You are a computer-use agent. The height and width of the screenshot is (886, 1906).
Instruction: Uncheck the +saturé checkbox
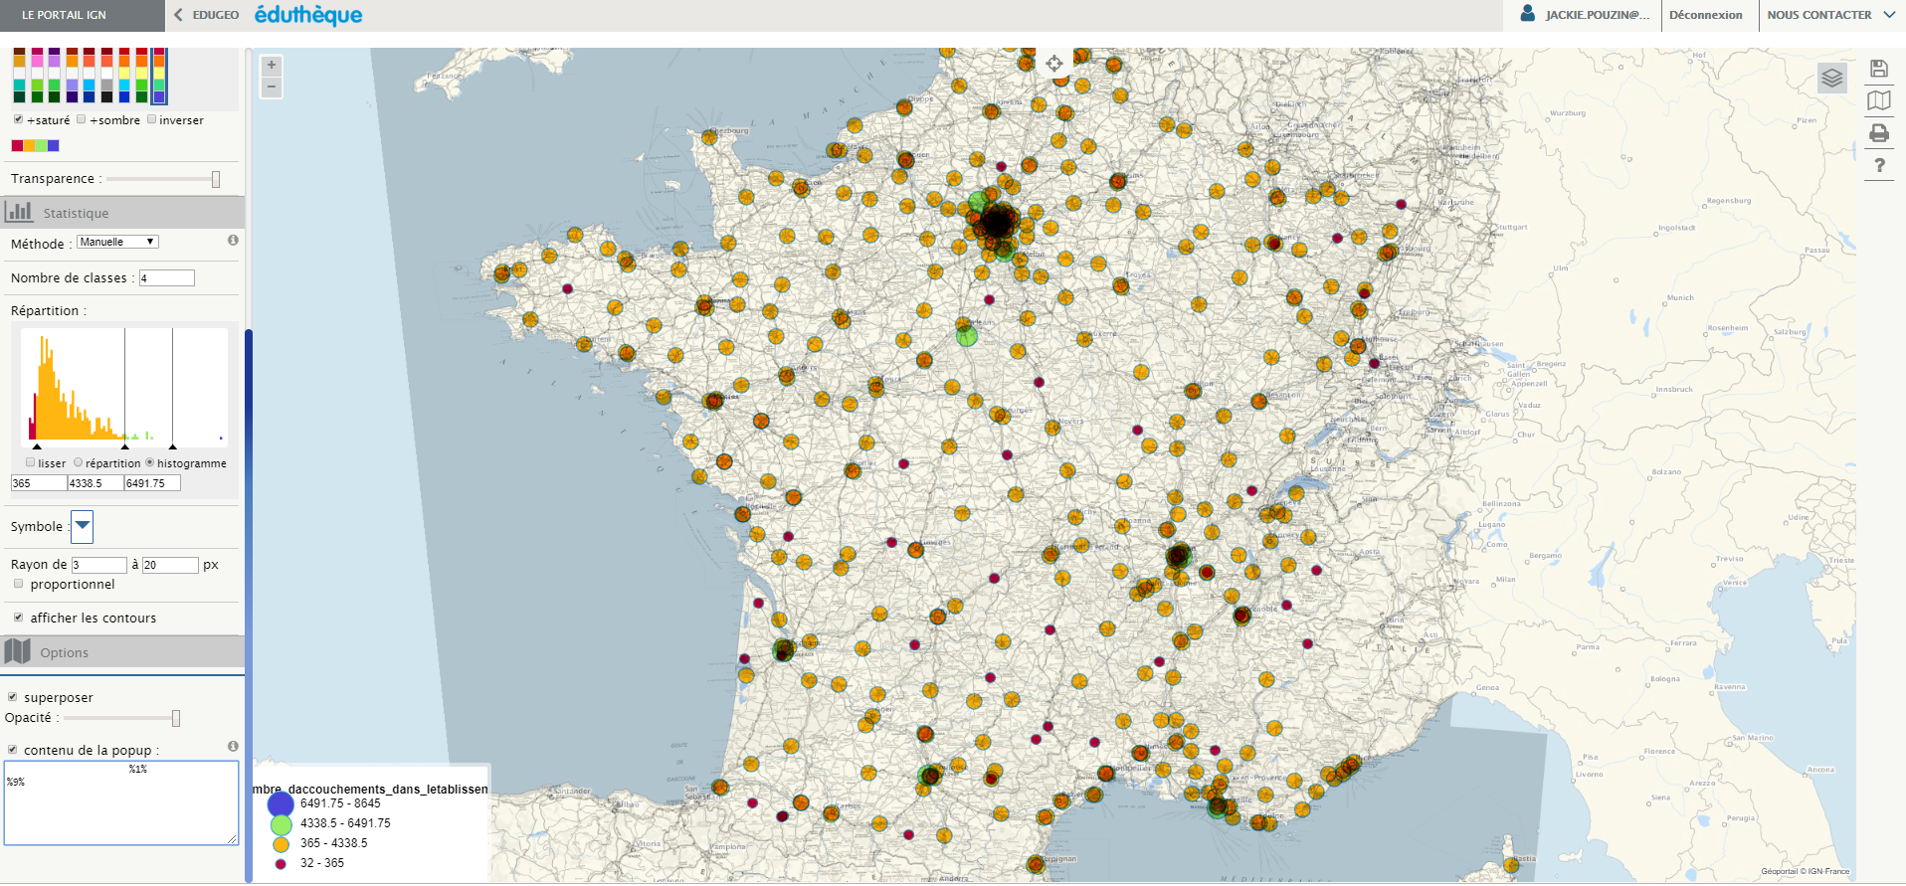click(18, 119)
